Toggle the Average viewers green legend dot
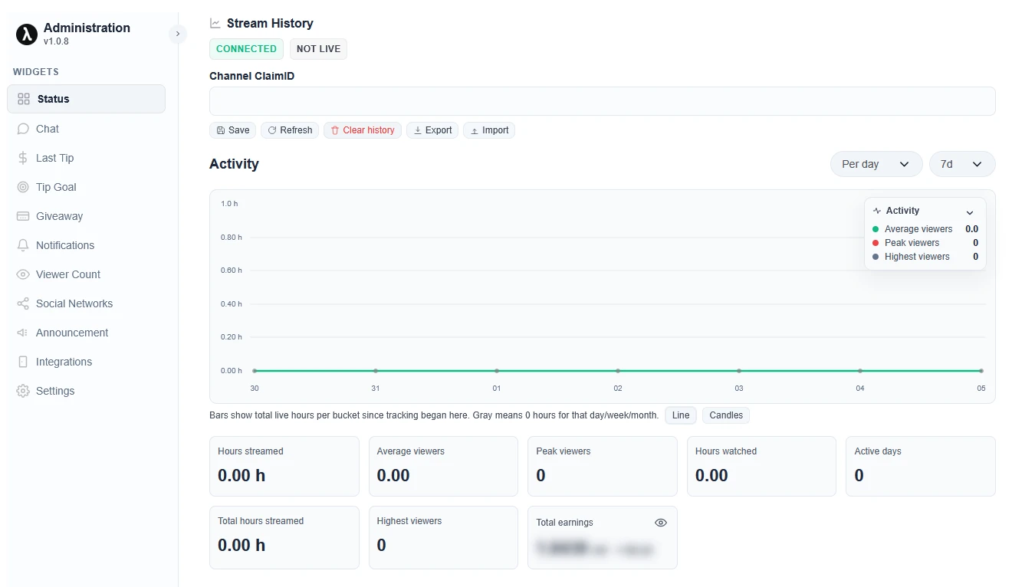Viewport: 1012px width, 587px height. [x=876, y=229]
